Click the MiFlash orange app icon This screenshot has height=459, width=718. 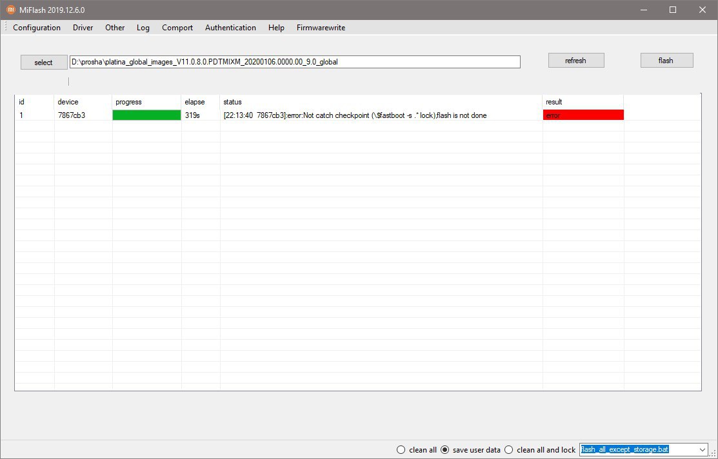[x=10, y=10]
